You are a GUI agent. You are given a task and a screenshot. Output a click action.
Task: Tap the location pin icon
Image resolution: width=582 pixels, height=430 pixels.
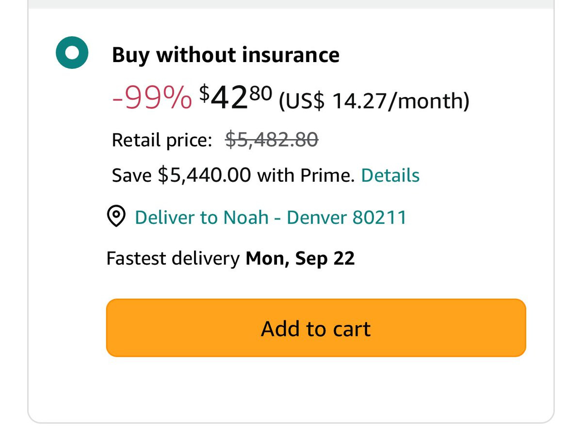click(x=116, y=216)
